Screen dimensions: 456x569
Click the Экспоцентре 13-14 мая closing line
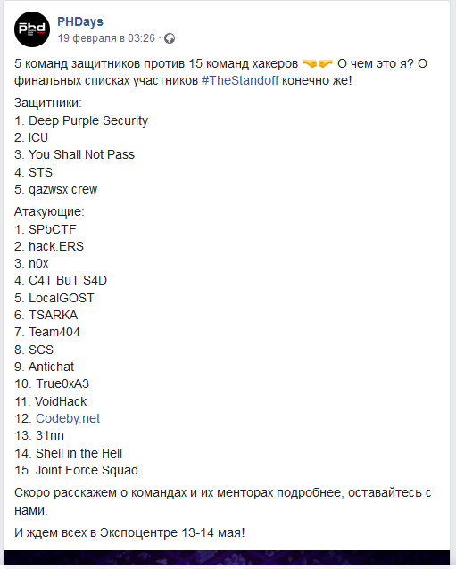pyautogui.click(x=129, y=532)
